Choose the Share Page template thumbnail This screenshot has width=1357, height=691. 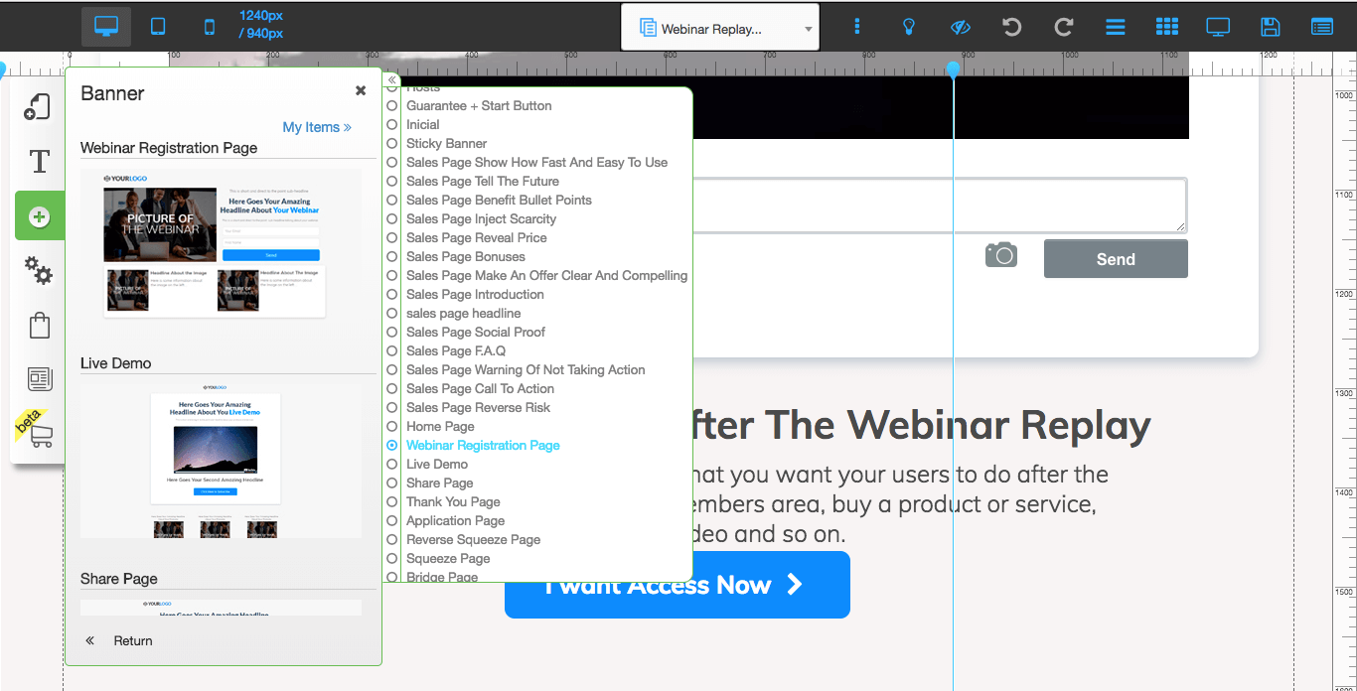tap(221, 608)
